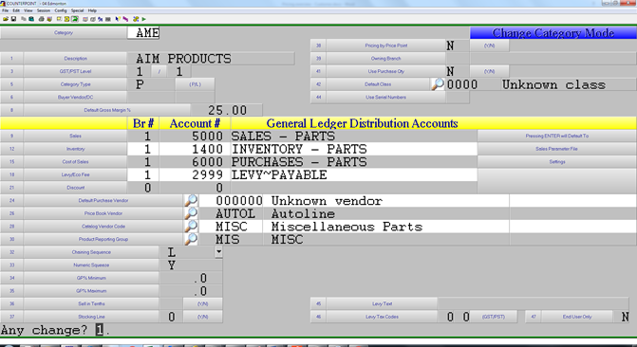Open lookup magnifier for Price Book Vendor
The image size is (637, 347).
click(x=191, y=213)
